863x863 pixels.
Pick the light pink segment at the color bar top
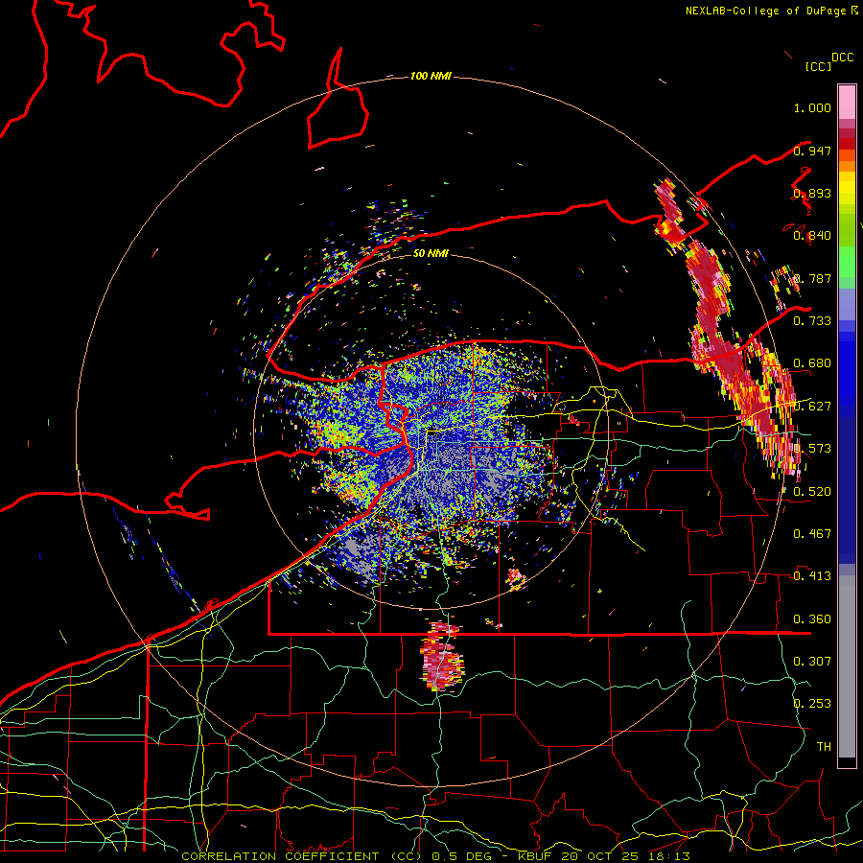(847, 102)
